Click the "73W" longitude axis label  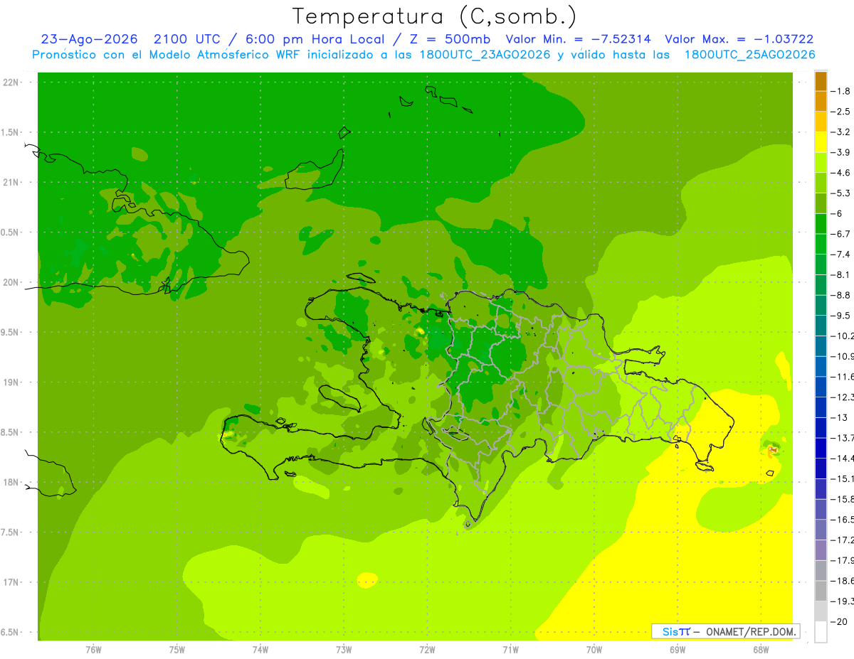click(344, 649)
